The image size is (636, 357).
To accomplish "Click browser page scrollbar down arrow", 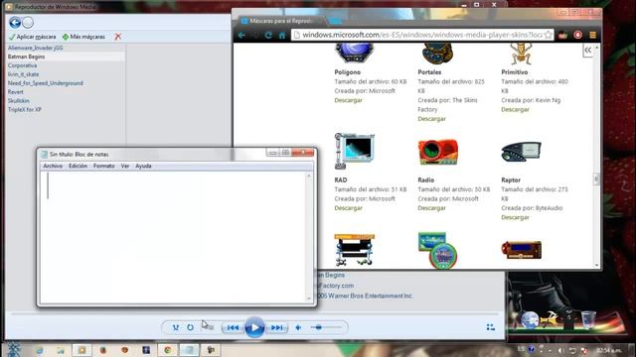I will pos(596,266).
